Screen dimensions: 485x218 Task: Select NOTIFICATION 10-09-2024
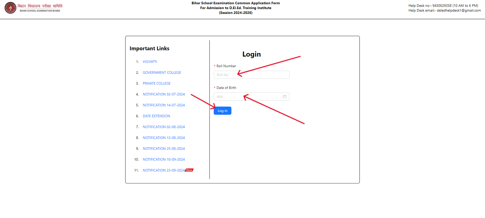pyautogui.click(x=163, y=159)
